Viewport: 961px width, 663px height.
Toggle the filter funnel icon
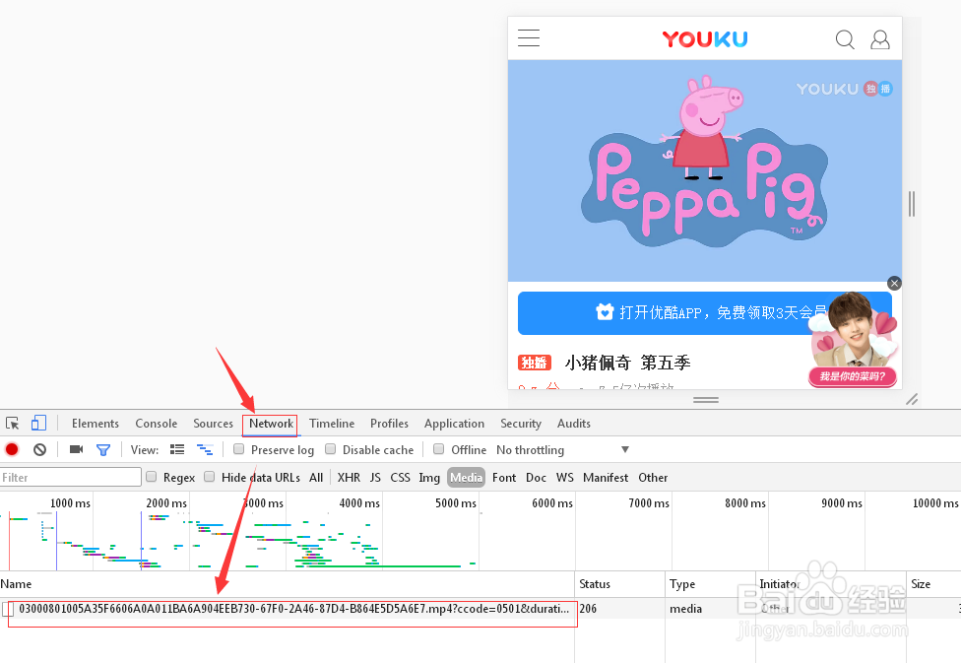click(103, 450)
